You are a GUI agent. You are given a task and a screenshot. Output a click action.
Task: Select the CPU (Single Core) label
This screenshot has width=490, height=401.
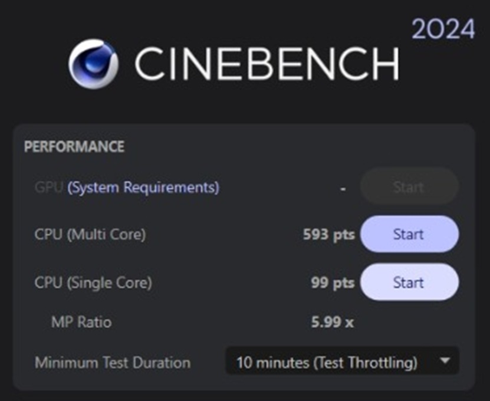(93, 283)
